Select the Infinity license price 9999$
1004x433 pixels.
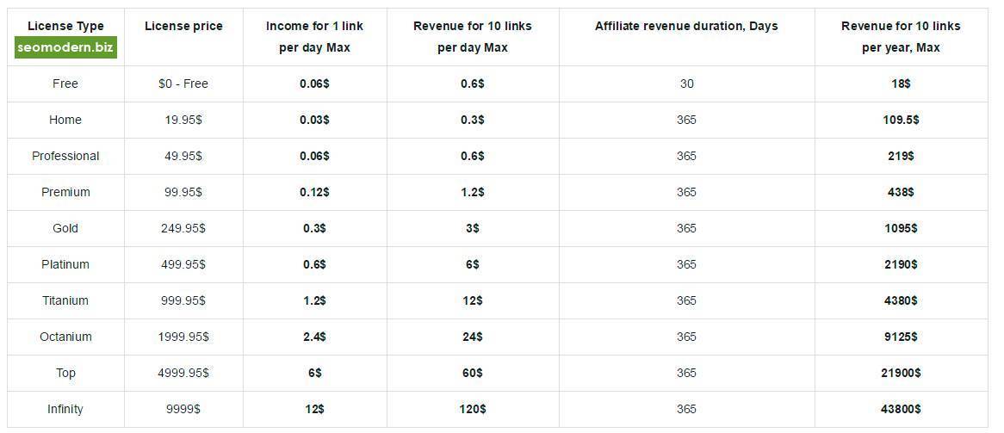(183, 409)
